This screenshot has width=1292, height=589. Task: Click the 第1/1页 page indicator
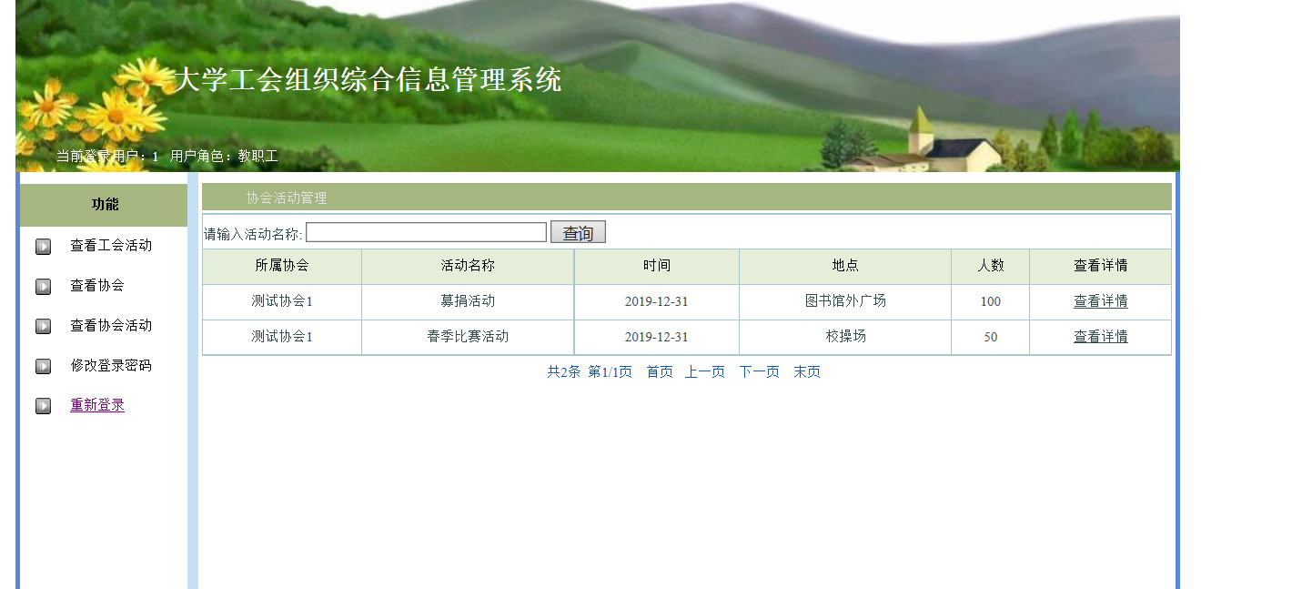pos(611,371)
